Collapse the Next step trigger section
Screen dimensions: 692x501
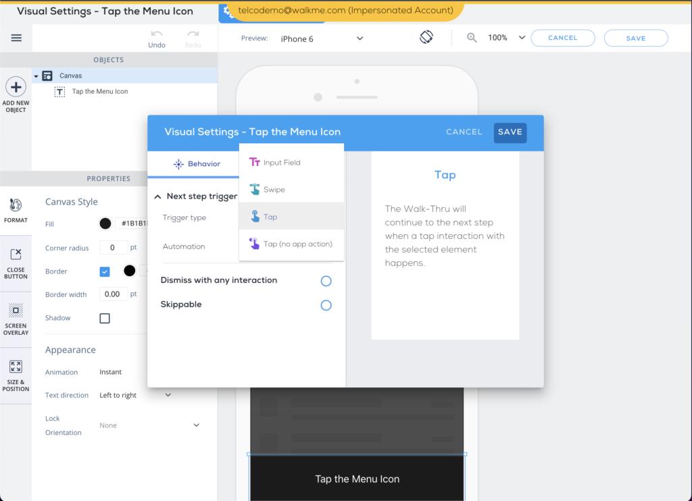pos(158,196)
